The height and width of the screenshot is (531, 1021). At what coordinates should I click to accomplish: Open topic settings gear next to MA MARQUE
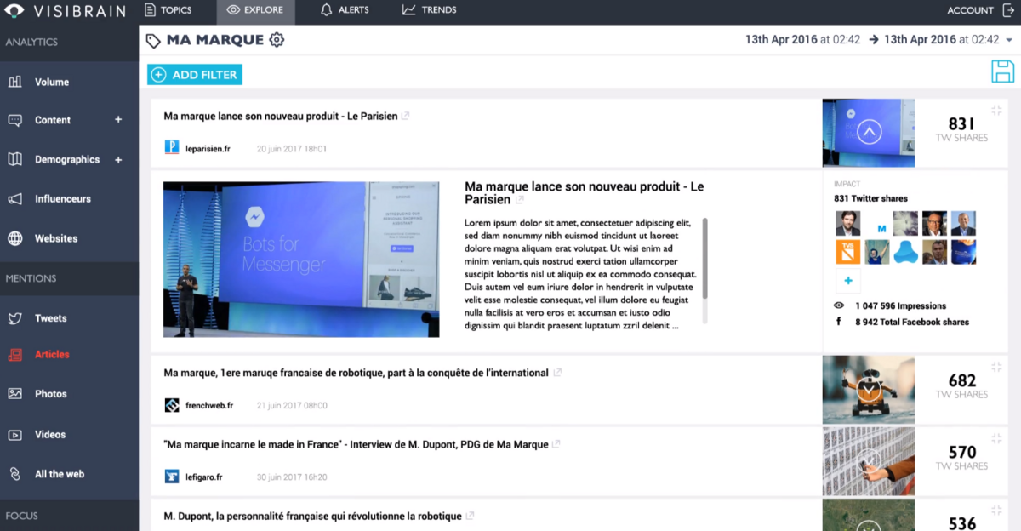pyautogui.click(x=277, y=40)
